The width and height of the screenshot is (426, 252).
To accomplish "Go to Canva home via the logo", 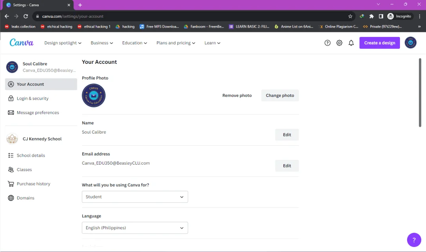I will pos(21,43).
